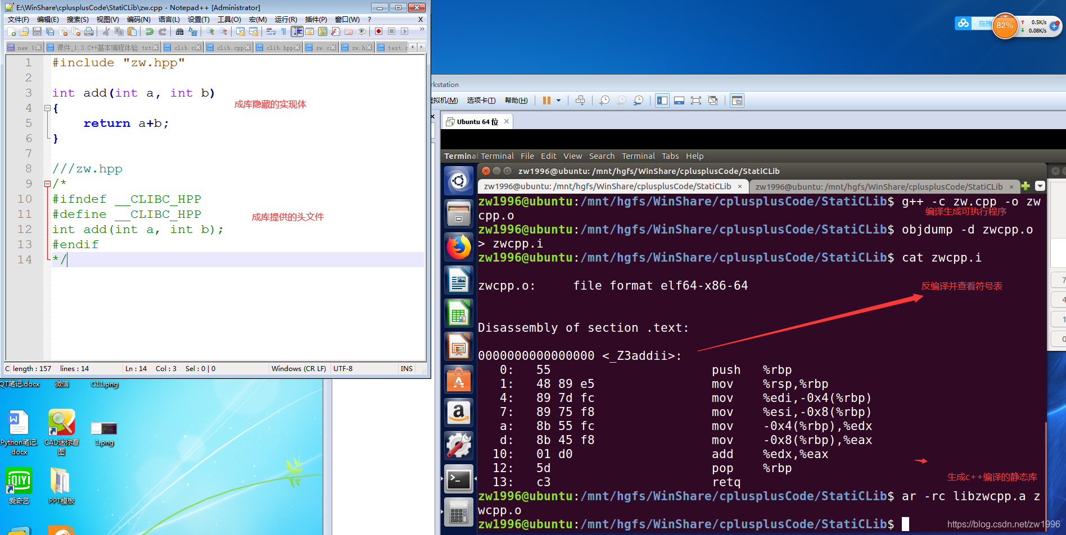Open LibreOffice Calc in Ubuntu launcher
The image size is (1066, 535).
pyautogui.click(x=459, y=313)
